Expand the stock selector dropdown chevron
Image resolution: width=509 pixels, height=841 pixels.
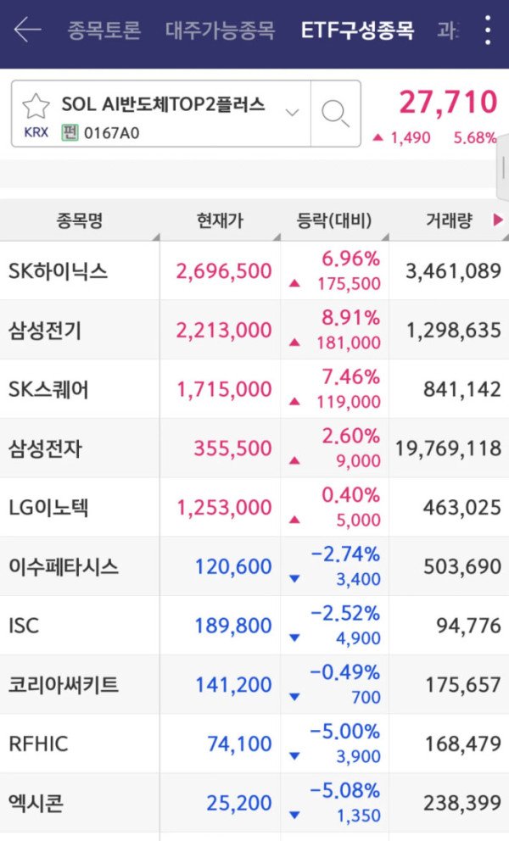pyautogui.click(x=292, y=113)
